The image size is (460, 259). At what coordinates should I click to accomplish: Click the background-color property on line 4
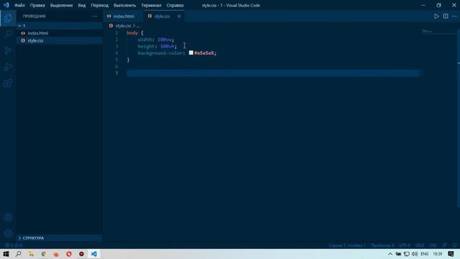pyautogui.click(x=160, y=53)
